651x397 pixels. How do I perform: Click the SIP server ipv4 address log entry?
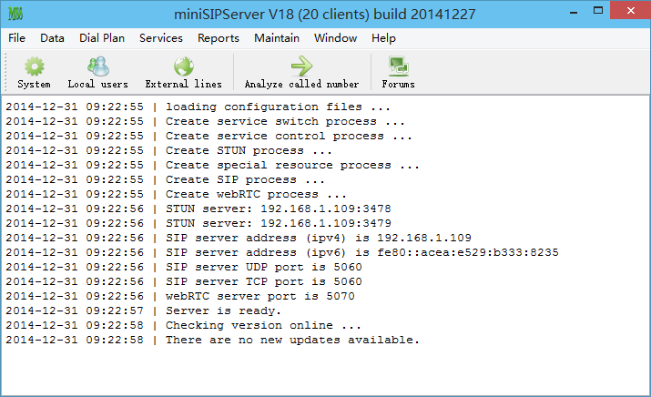pyautogui.click(x=239, y=238)
